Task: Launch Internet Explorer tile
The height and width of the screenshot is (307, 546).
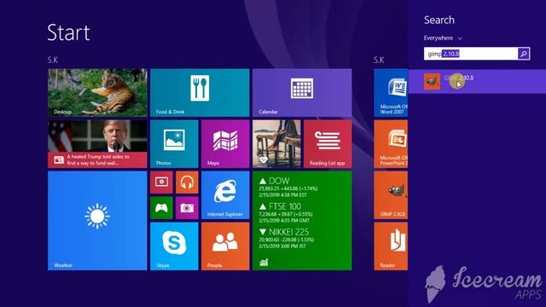Action: (x=225, y=195)
